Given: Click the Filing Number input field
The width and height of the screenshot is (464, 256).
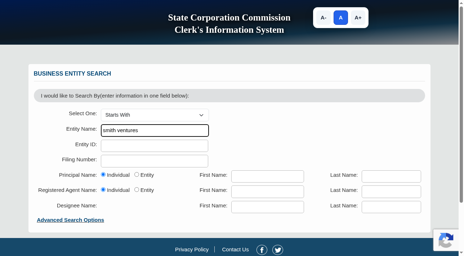Looking at the screenshot, I should (x=155, y=161).
